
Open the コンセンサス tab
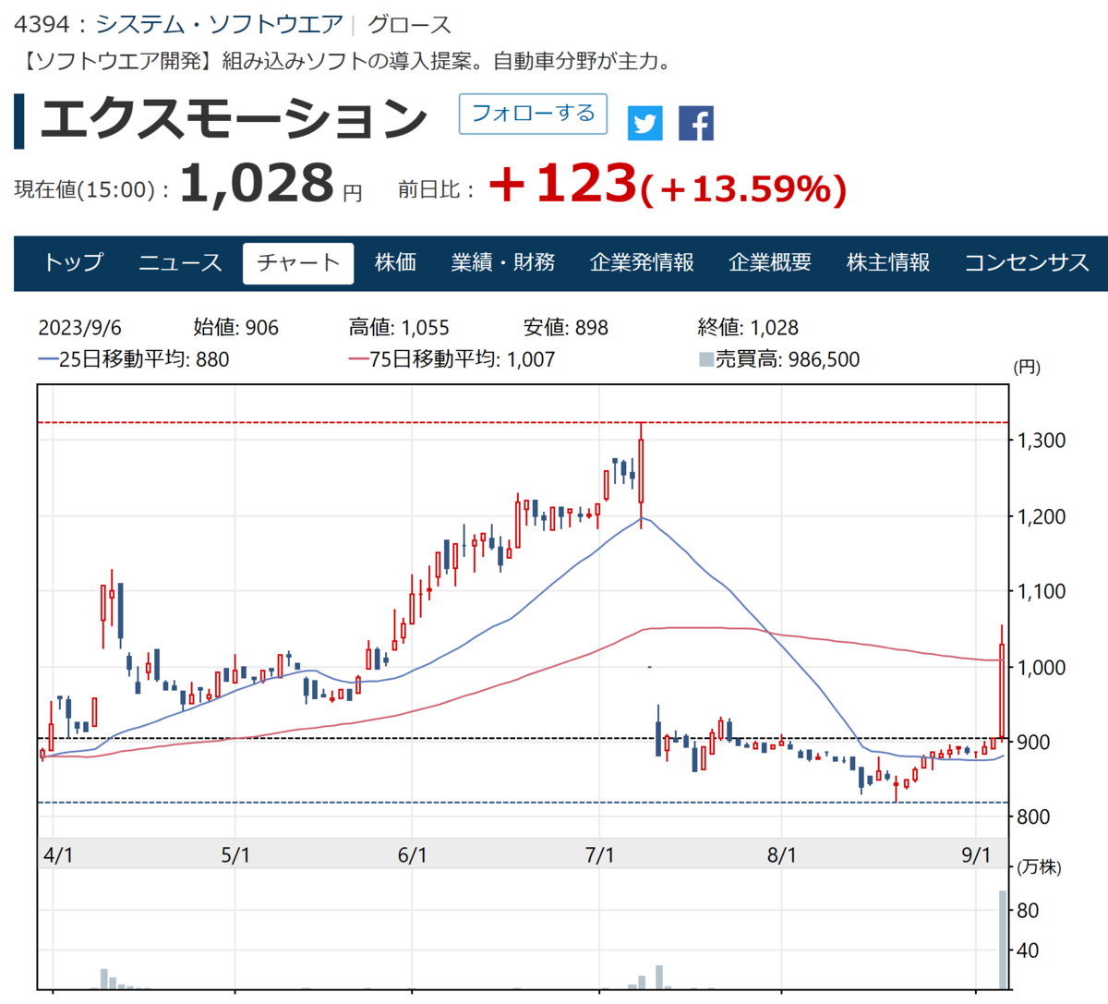pos(1027,263)
